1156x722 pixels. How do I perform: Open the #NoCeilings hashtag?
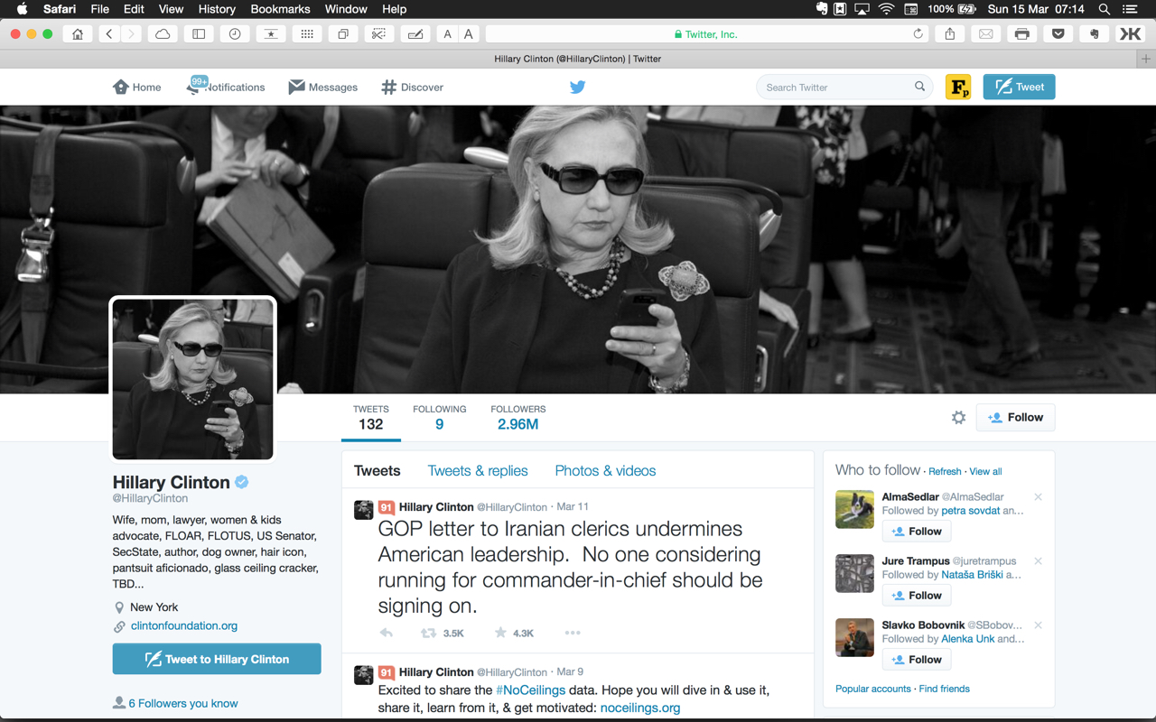pyautogui.click(x=530, y=690)
